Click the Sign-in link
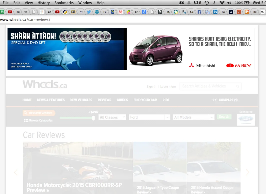The height and width of the screenshot is (194, 266). point(151,86)
